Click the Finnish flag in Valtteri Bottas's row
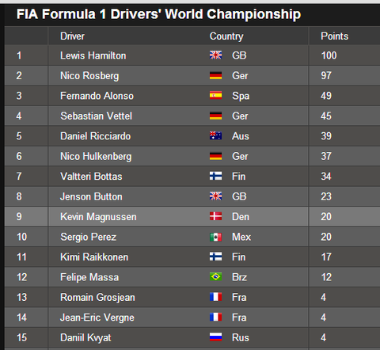 [x=215, y=176]
